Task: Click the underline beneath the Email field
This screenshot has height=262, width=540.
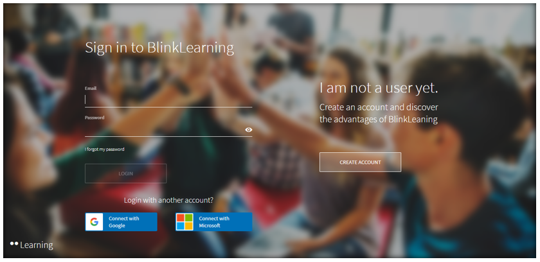Action: click(x=168, y=107)
